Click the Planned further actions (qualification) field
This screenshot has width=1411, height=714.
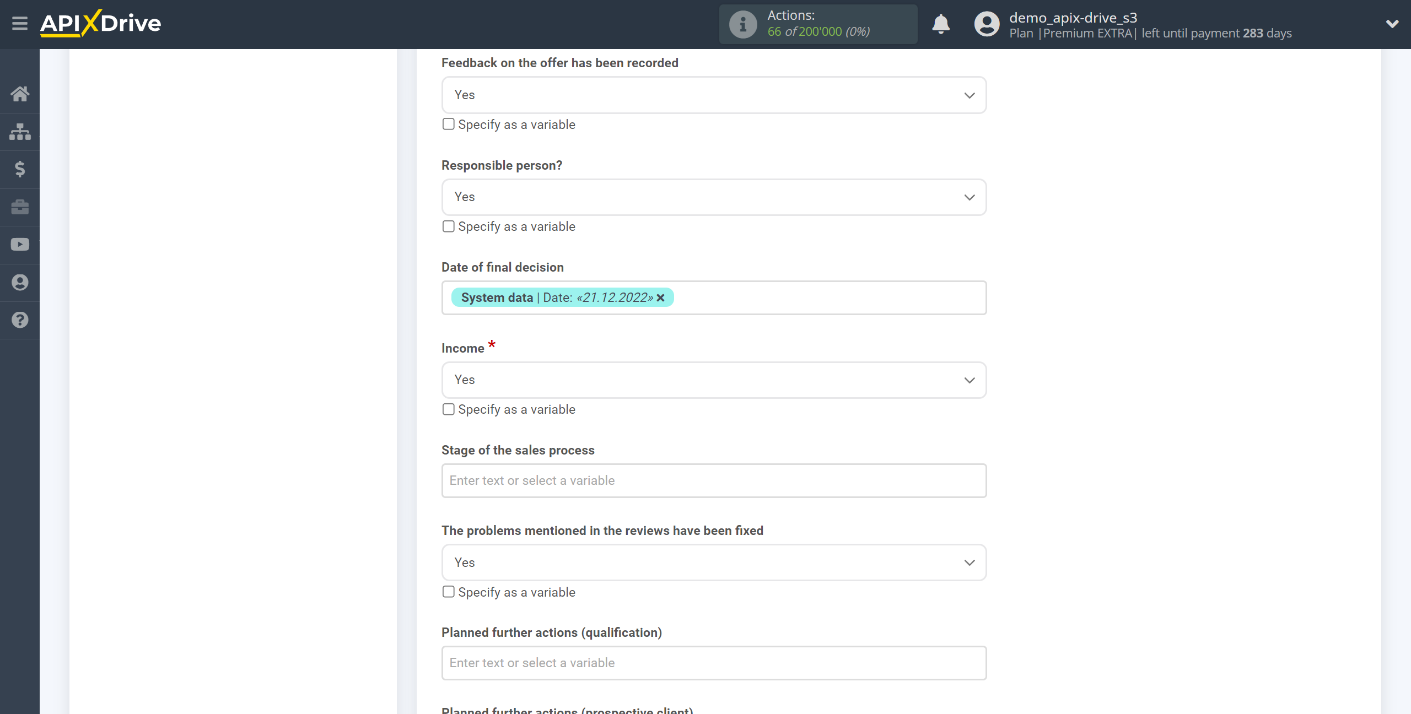(x=714, y=663)
